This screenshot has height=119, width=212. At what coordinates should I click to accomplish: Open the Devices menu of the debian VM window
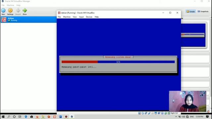click(89, 17)
